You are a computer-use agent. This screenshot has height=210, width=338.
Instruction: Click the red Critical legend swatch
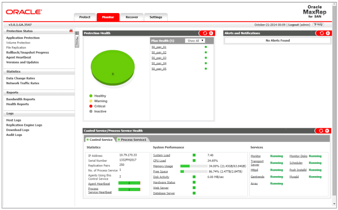coord(91,106)
